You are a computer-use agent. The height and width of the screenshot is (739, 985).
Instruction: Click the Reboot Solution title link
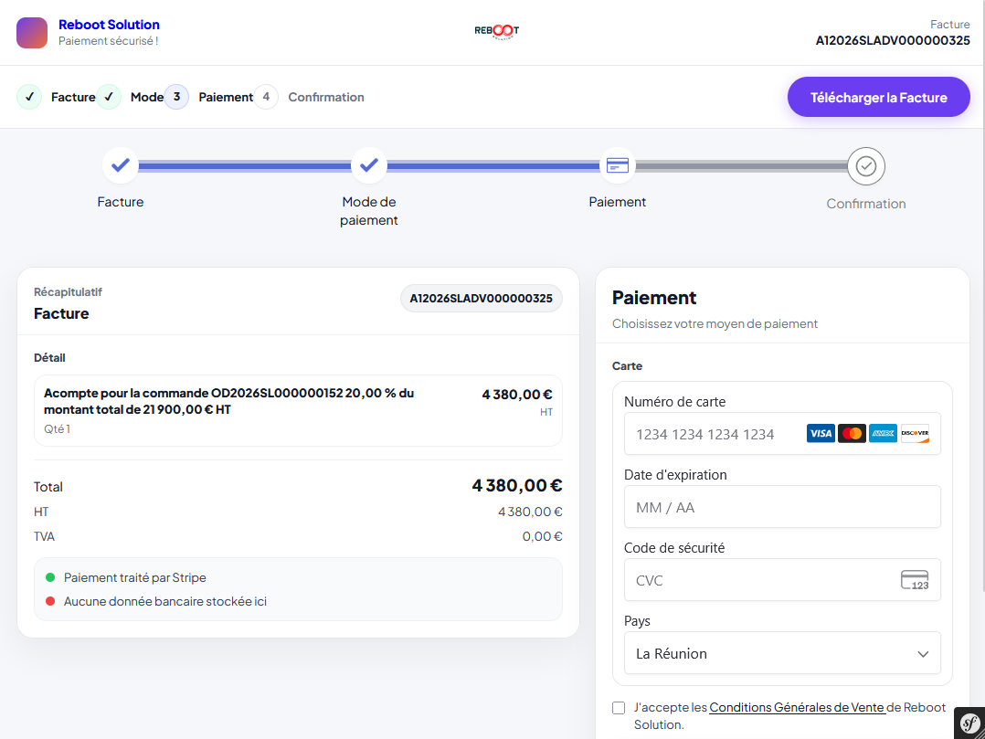(x=109, y=25)
